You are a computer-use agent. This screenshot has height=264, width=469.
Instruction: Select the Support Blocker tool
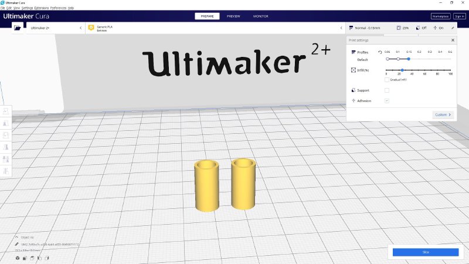click(x=5, y=171)
